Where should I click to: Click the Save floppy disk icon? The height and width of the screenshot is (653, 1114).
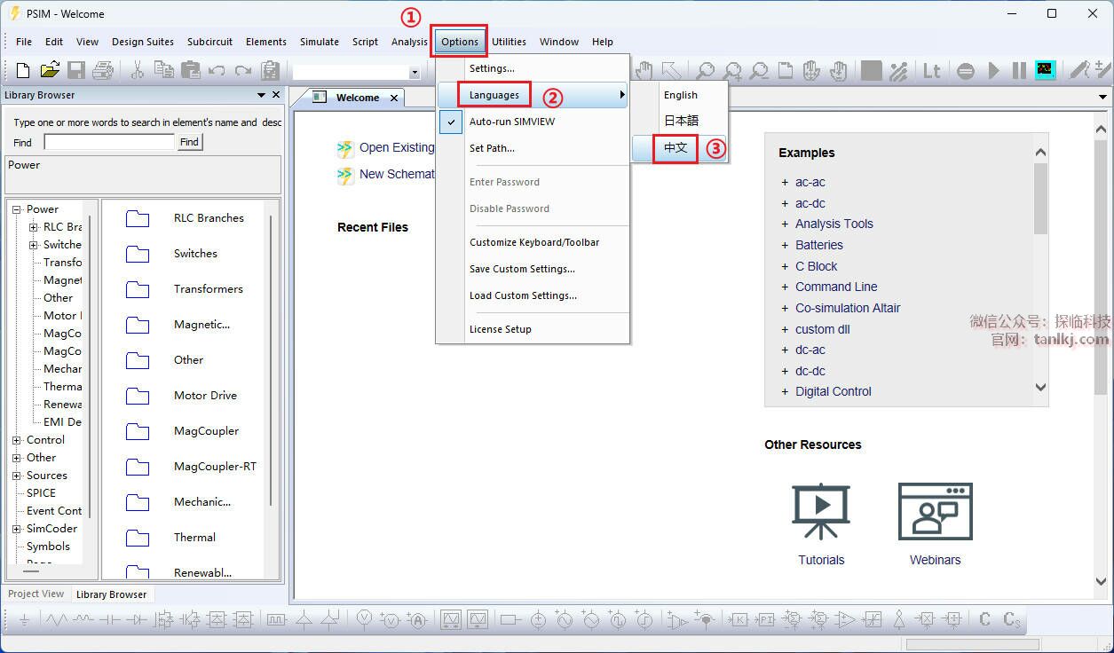pyautogui.click(x=76, y=70)
